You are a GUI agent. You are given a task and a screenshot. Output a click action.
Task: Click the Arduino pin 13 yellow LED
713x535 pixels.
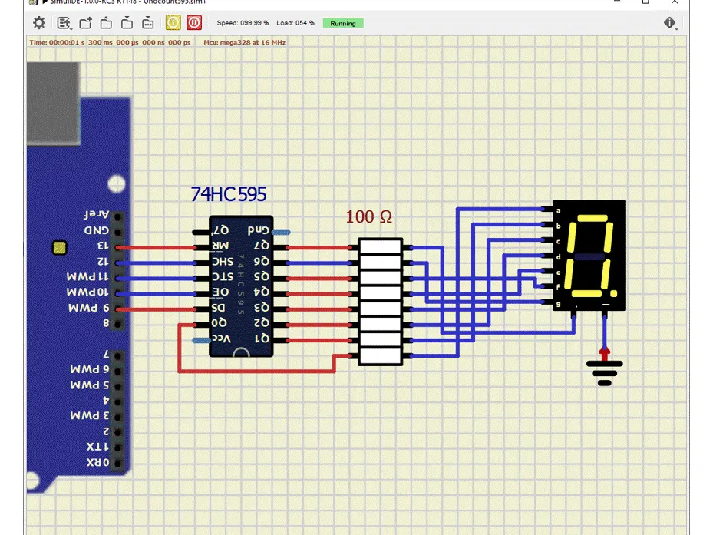point(60,247)
